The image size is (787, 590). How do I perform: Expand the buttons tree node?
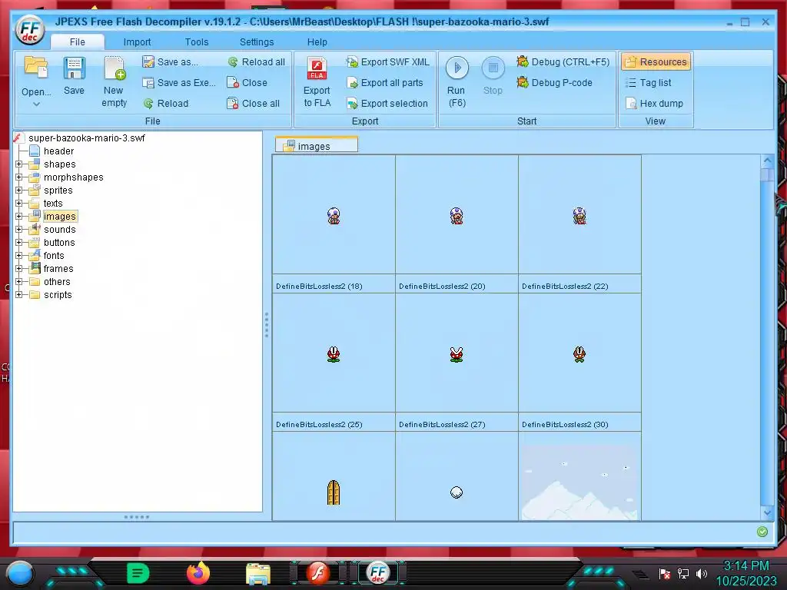pyautogui.click(x=19, y=242)
